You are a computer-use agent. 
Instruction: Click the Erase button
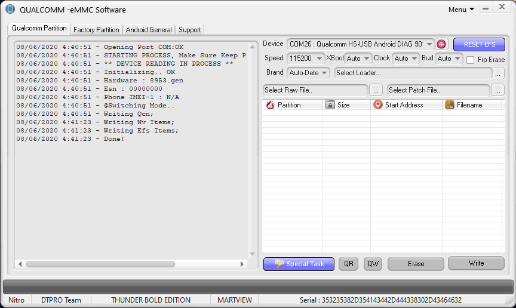(x=416, y=264)
